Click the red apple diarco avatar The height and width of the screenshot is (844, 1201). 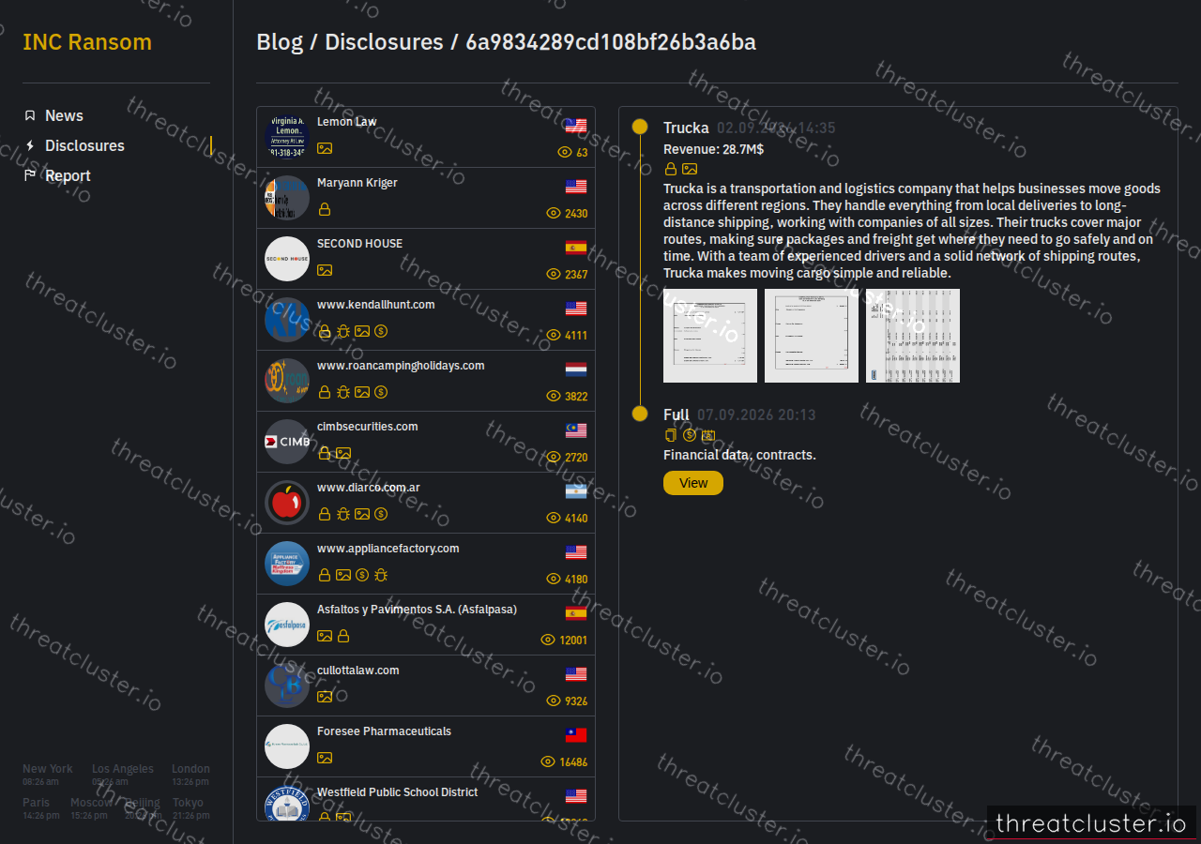coord(287,503)
